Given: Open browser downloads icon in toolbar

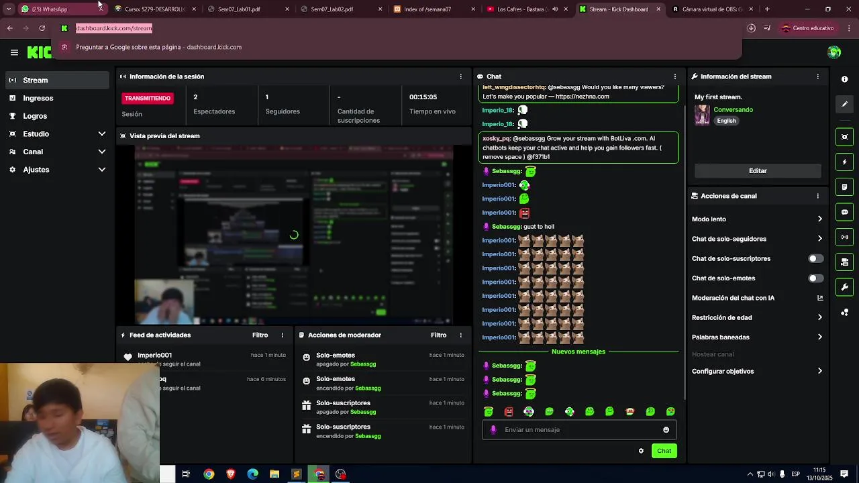Looking at the screenshot, I should (x=751, y=28).
